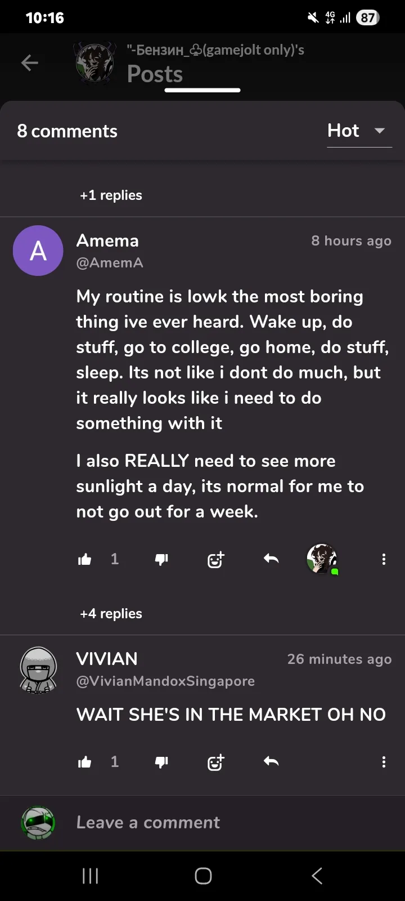Expand the +1 replies thread
Viewport: 405px width, 901px height.
click(x=111, y=195)
